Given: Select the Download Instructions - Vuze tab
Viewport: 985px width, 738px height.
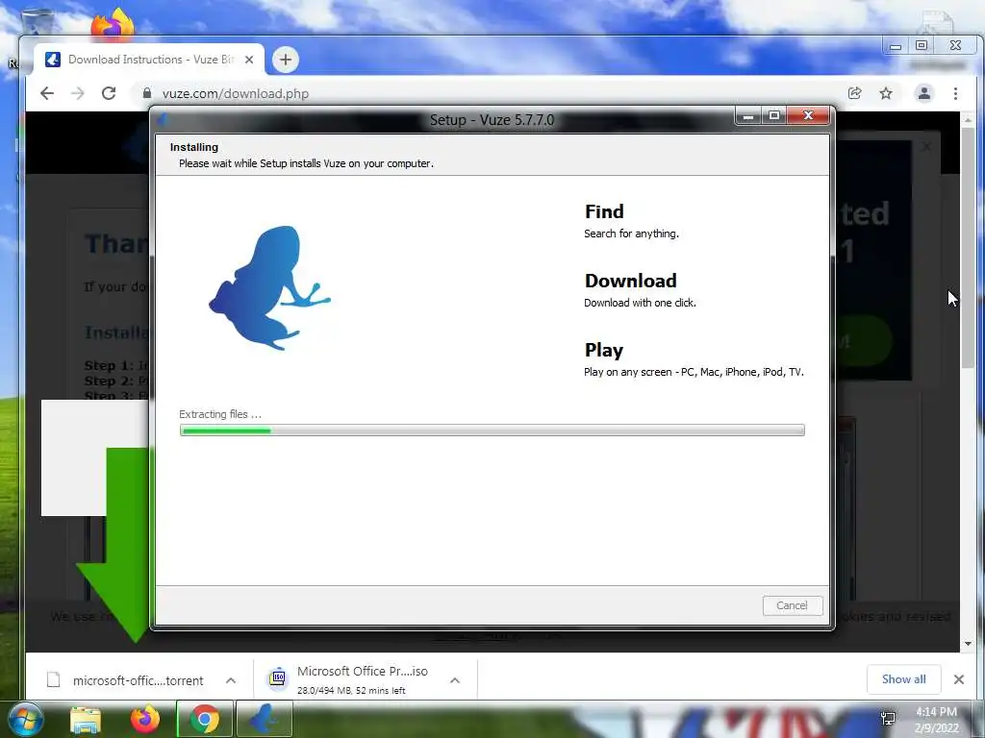Looking at the screenshot, I should click(x=149, y=60).
